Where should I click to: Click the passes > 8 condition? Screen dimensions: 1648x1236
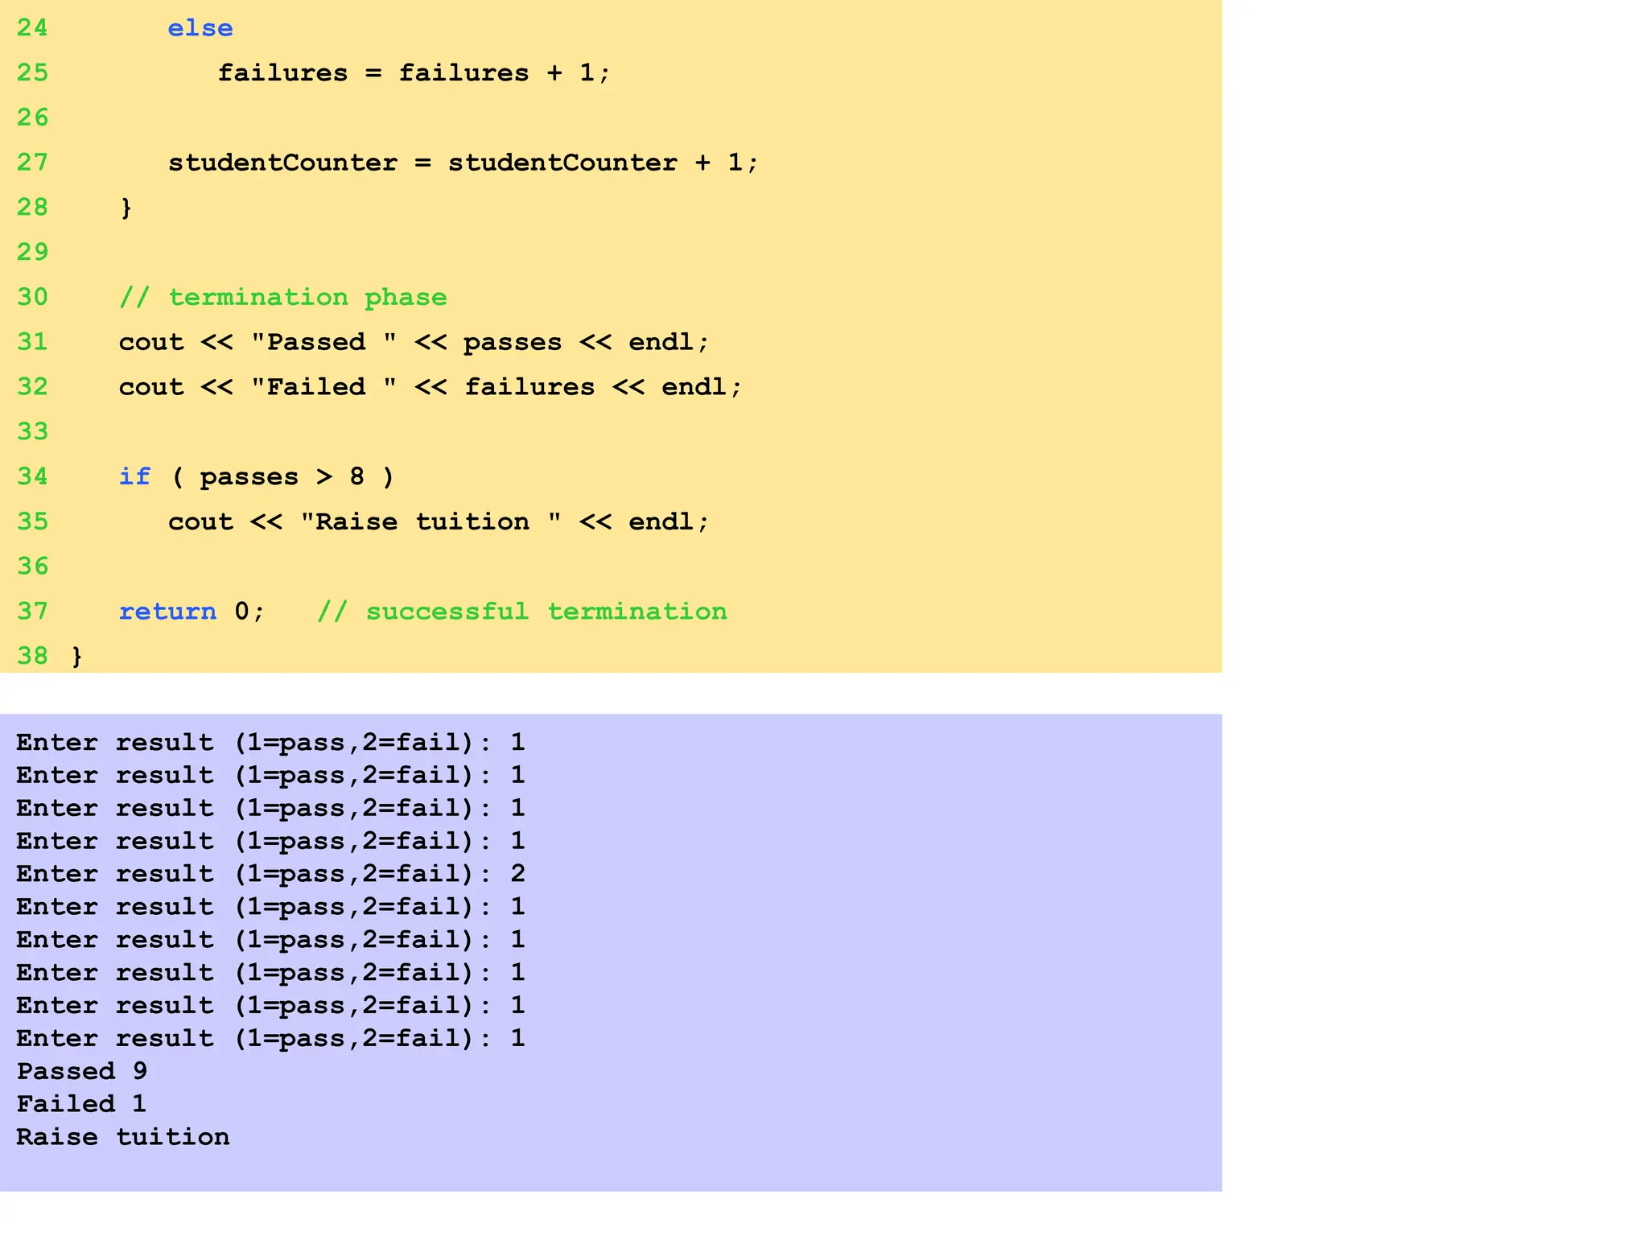(282, 477)
